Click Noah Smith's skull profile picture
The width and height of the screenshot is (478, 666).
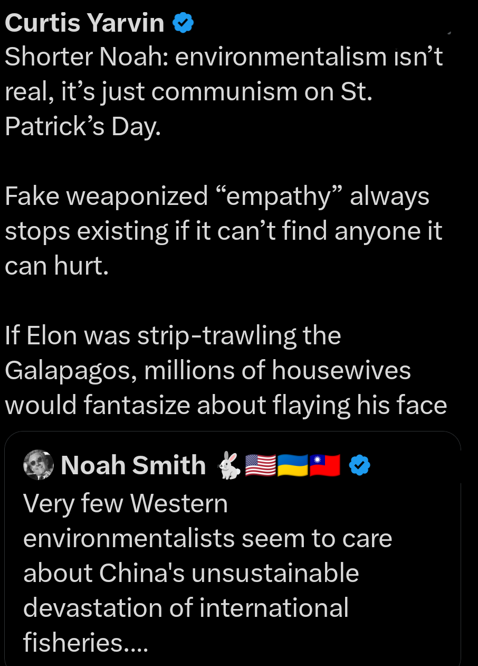(x=38, y=465)
